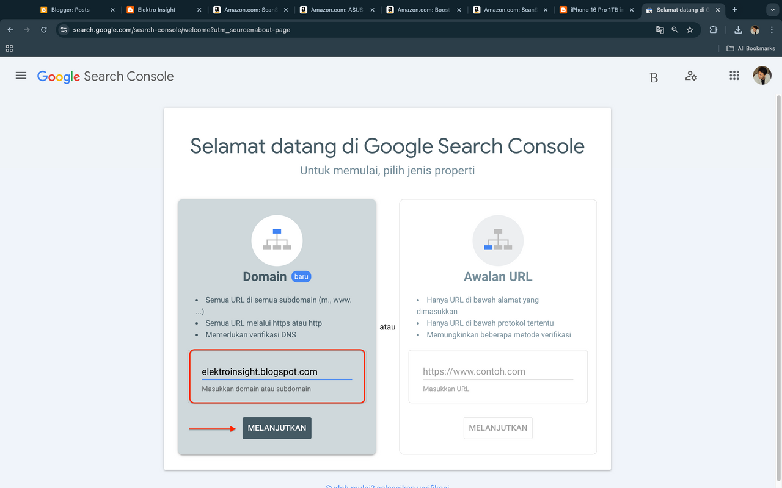Viewport: 782px width, 488px height.
Task: Open the Search Console main menu hamburger
Action: (x=21, y=76)
